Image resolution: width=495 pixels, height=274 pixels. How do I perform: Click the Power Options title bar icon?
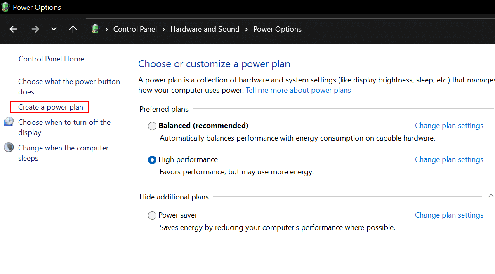pyautogui.click(x=5, y=7)
